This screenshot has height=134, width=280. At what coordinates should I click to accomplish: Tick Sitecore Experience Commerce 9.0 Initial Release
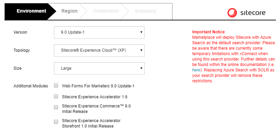(56, 107)
